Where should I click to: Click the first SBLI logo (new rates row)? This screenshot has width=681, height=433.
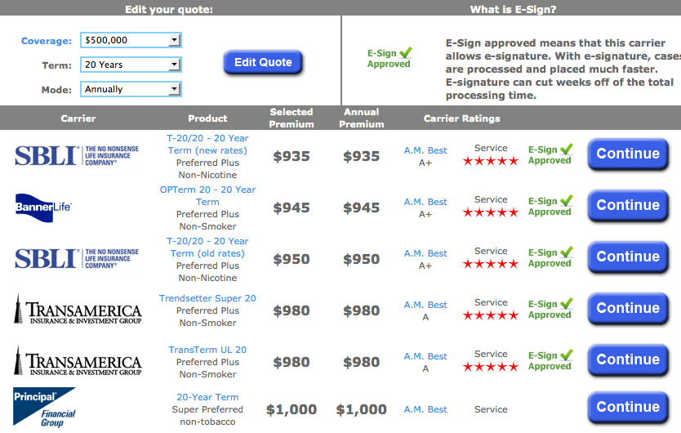click(x=78, y=154)
